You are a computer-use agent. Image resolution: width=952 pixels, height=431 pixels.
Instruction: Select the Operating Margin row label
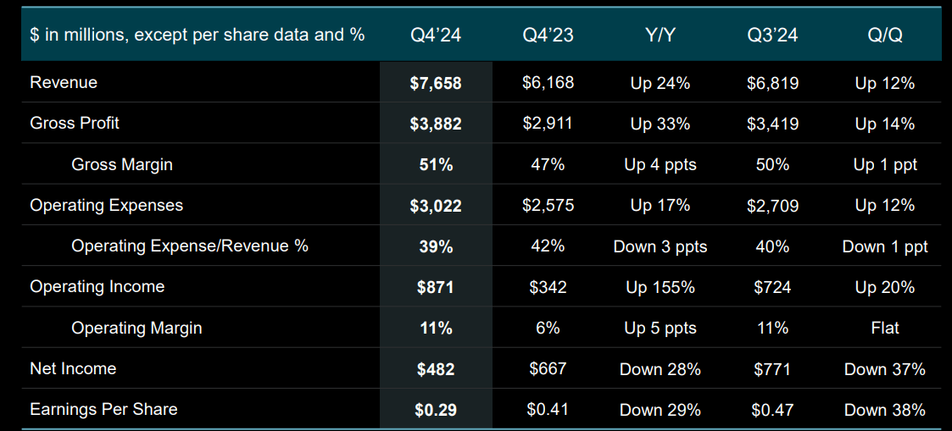coord(136,328)
